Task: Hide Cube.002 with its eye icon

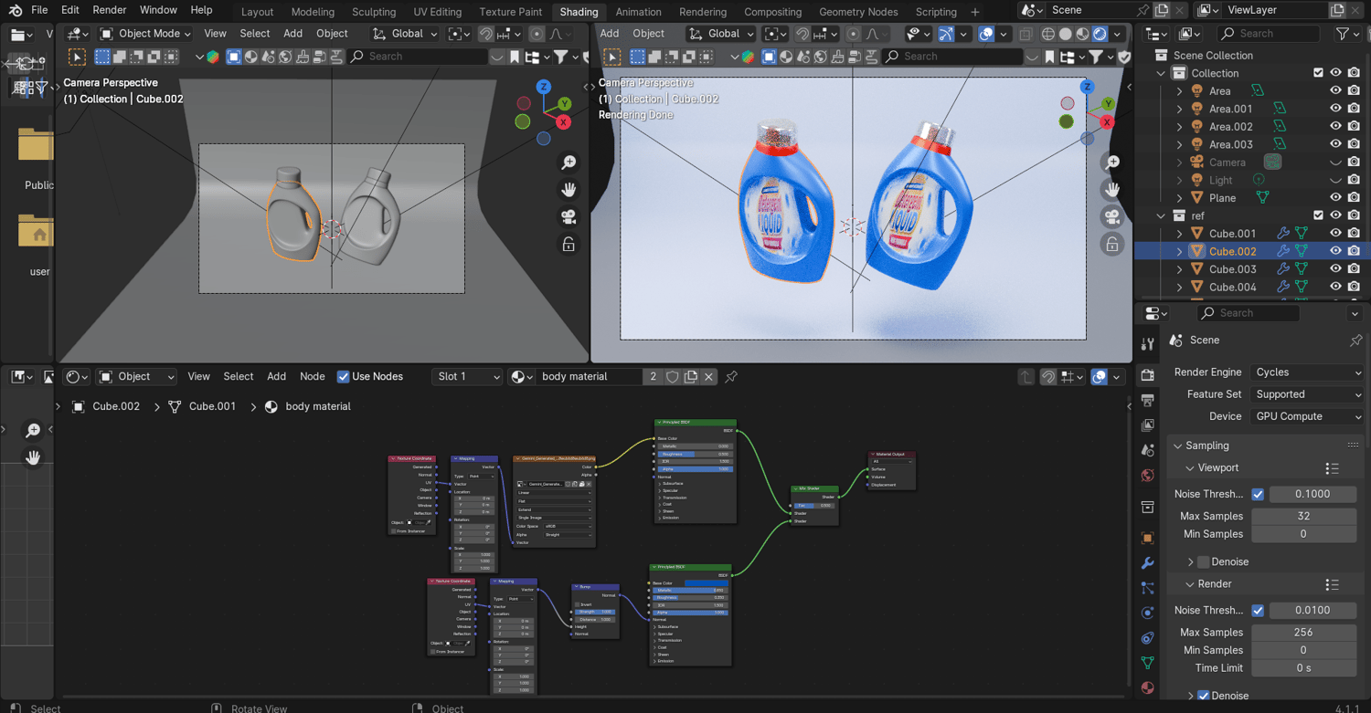Action: click(x=1335, y=251)
